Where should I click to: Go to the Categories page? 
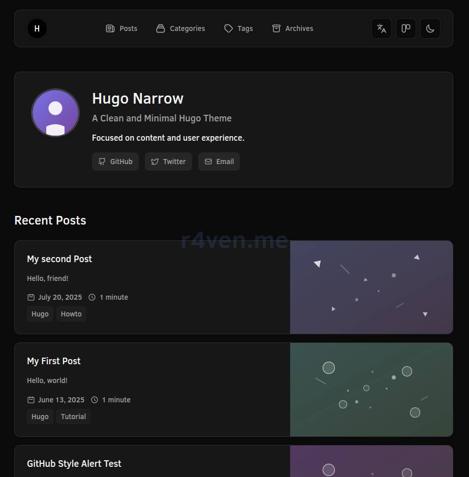point(180,28)
